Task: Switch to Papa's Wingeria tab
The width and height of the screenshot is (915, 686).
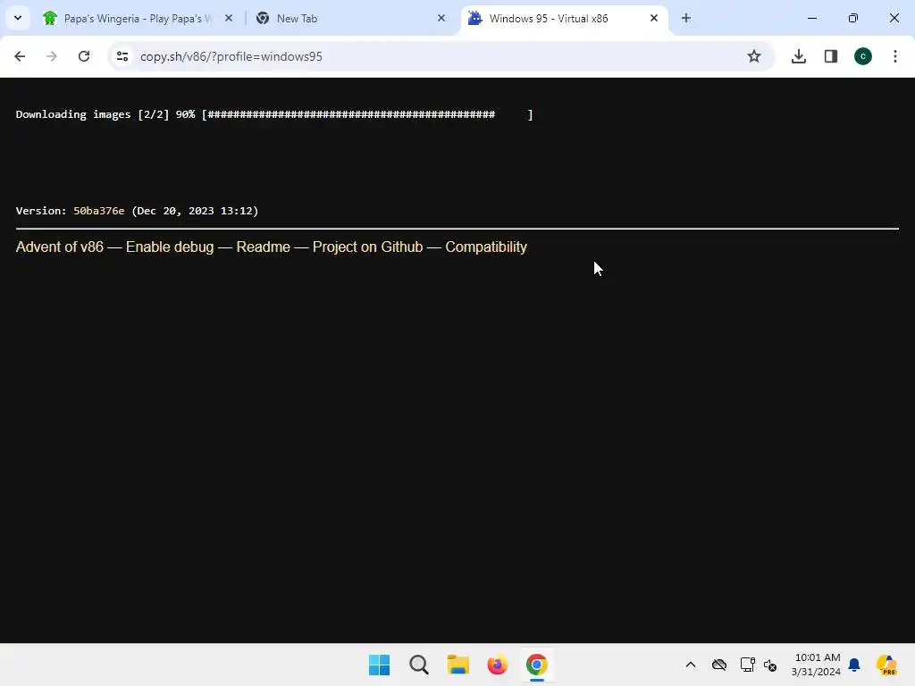Action: coord(139,19)
